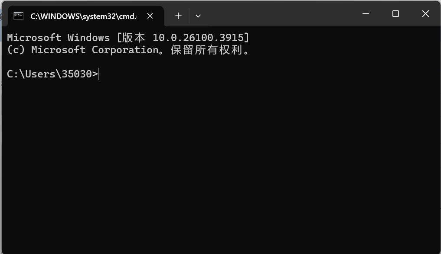Select the C:\WINDOWS\system32\cmd.exe tab
Viewport: 441px width, 254px height.
(82, 16)
